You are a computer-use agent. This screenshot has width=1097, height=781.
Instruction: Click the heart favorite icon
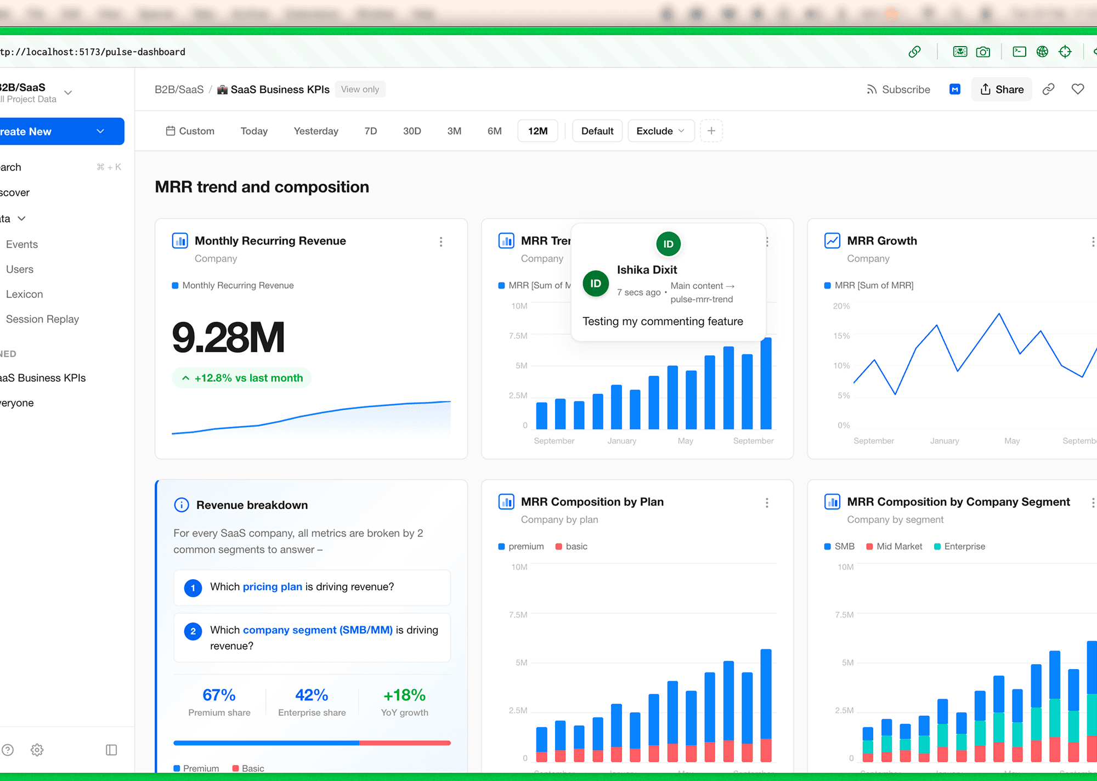1077,89
